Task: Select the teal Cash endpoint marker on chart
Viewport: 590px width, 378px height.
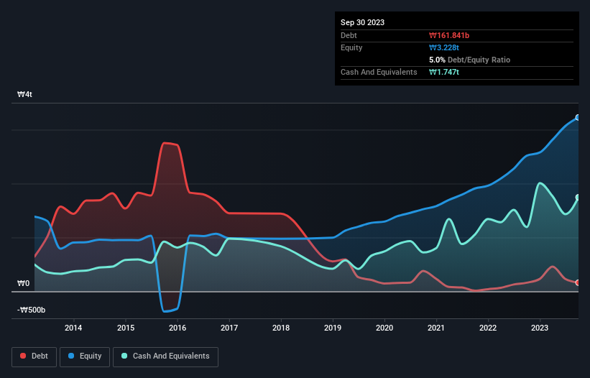Action: tap(578, 198)
